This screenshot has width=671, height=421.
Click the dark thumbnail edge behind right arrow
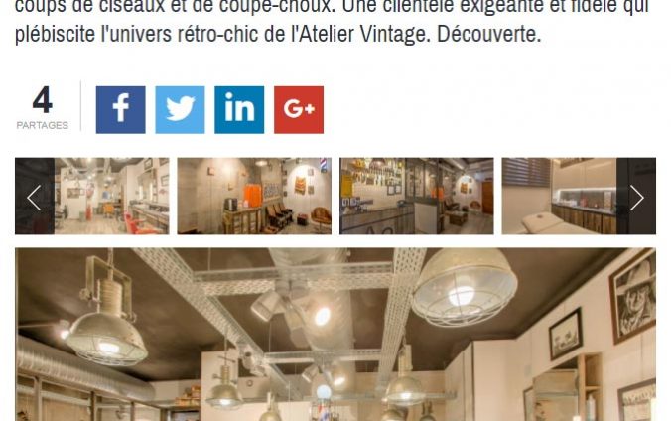point(636,196)
